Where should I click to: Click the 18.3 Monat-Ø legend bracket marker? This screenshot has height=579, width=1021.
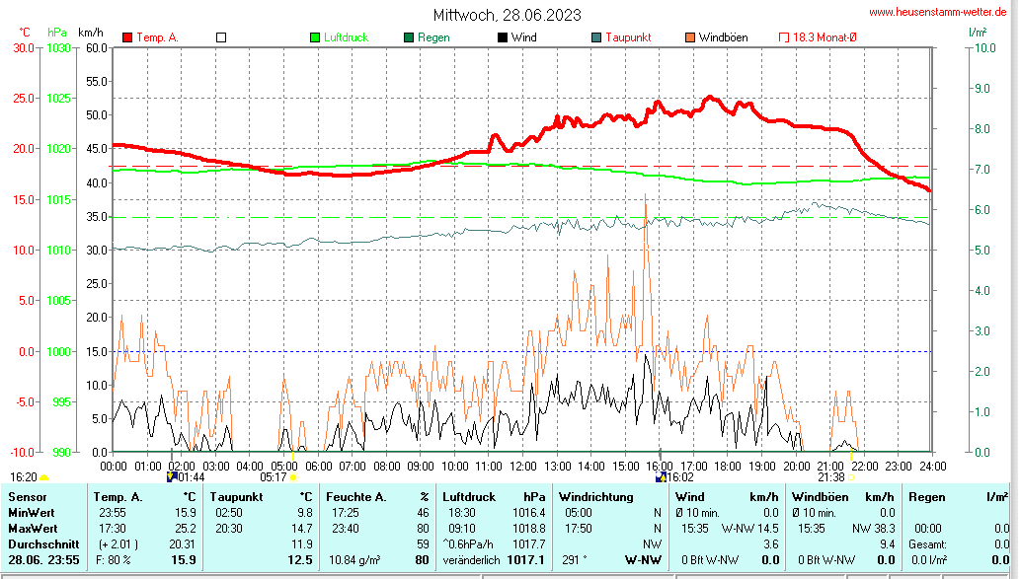point(784,37)
